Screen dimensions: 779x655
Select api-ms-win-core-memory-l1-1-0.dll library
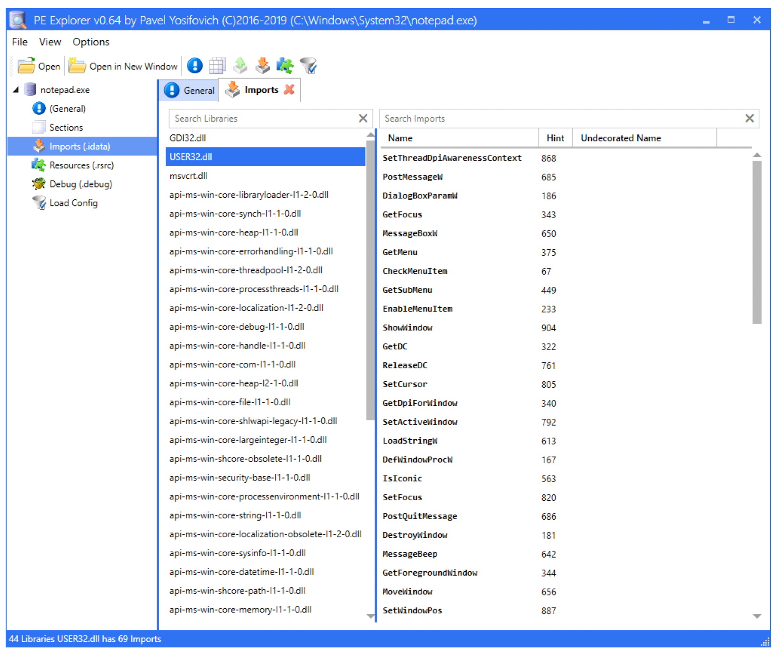coord(266,610)
